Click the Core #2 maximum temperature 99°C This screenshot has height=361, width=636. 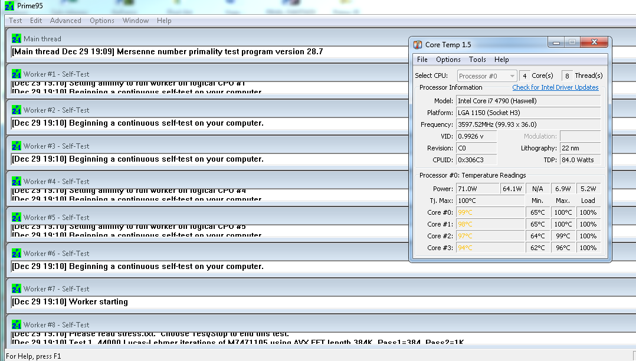pyautogui.click(x=563, y=236)
